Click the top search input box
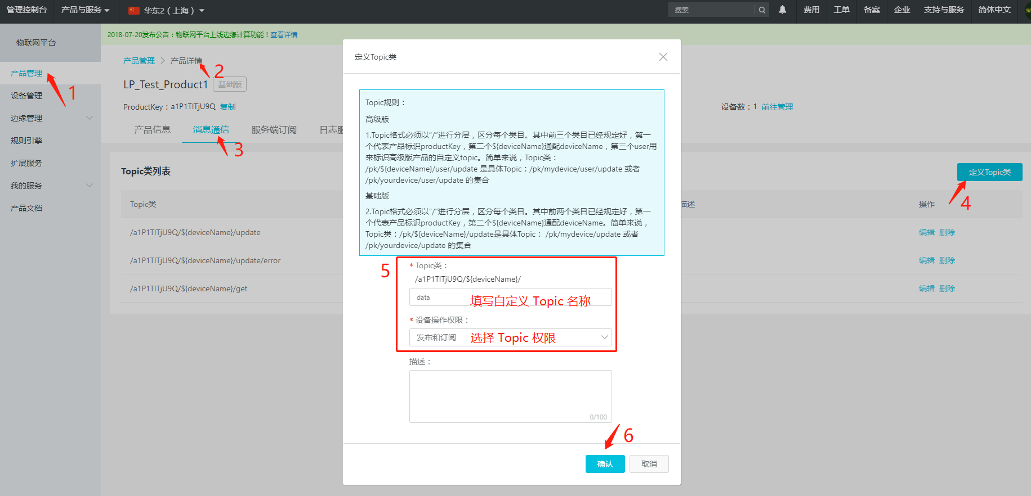The width and height of the screenshot is (1031, 496). (711, 10)
